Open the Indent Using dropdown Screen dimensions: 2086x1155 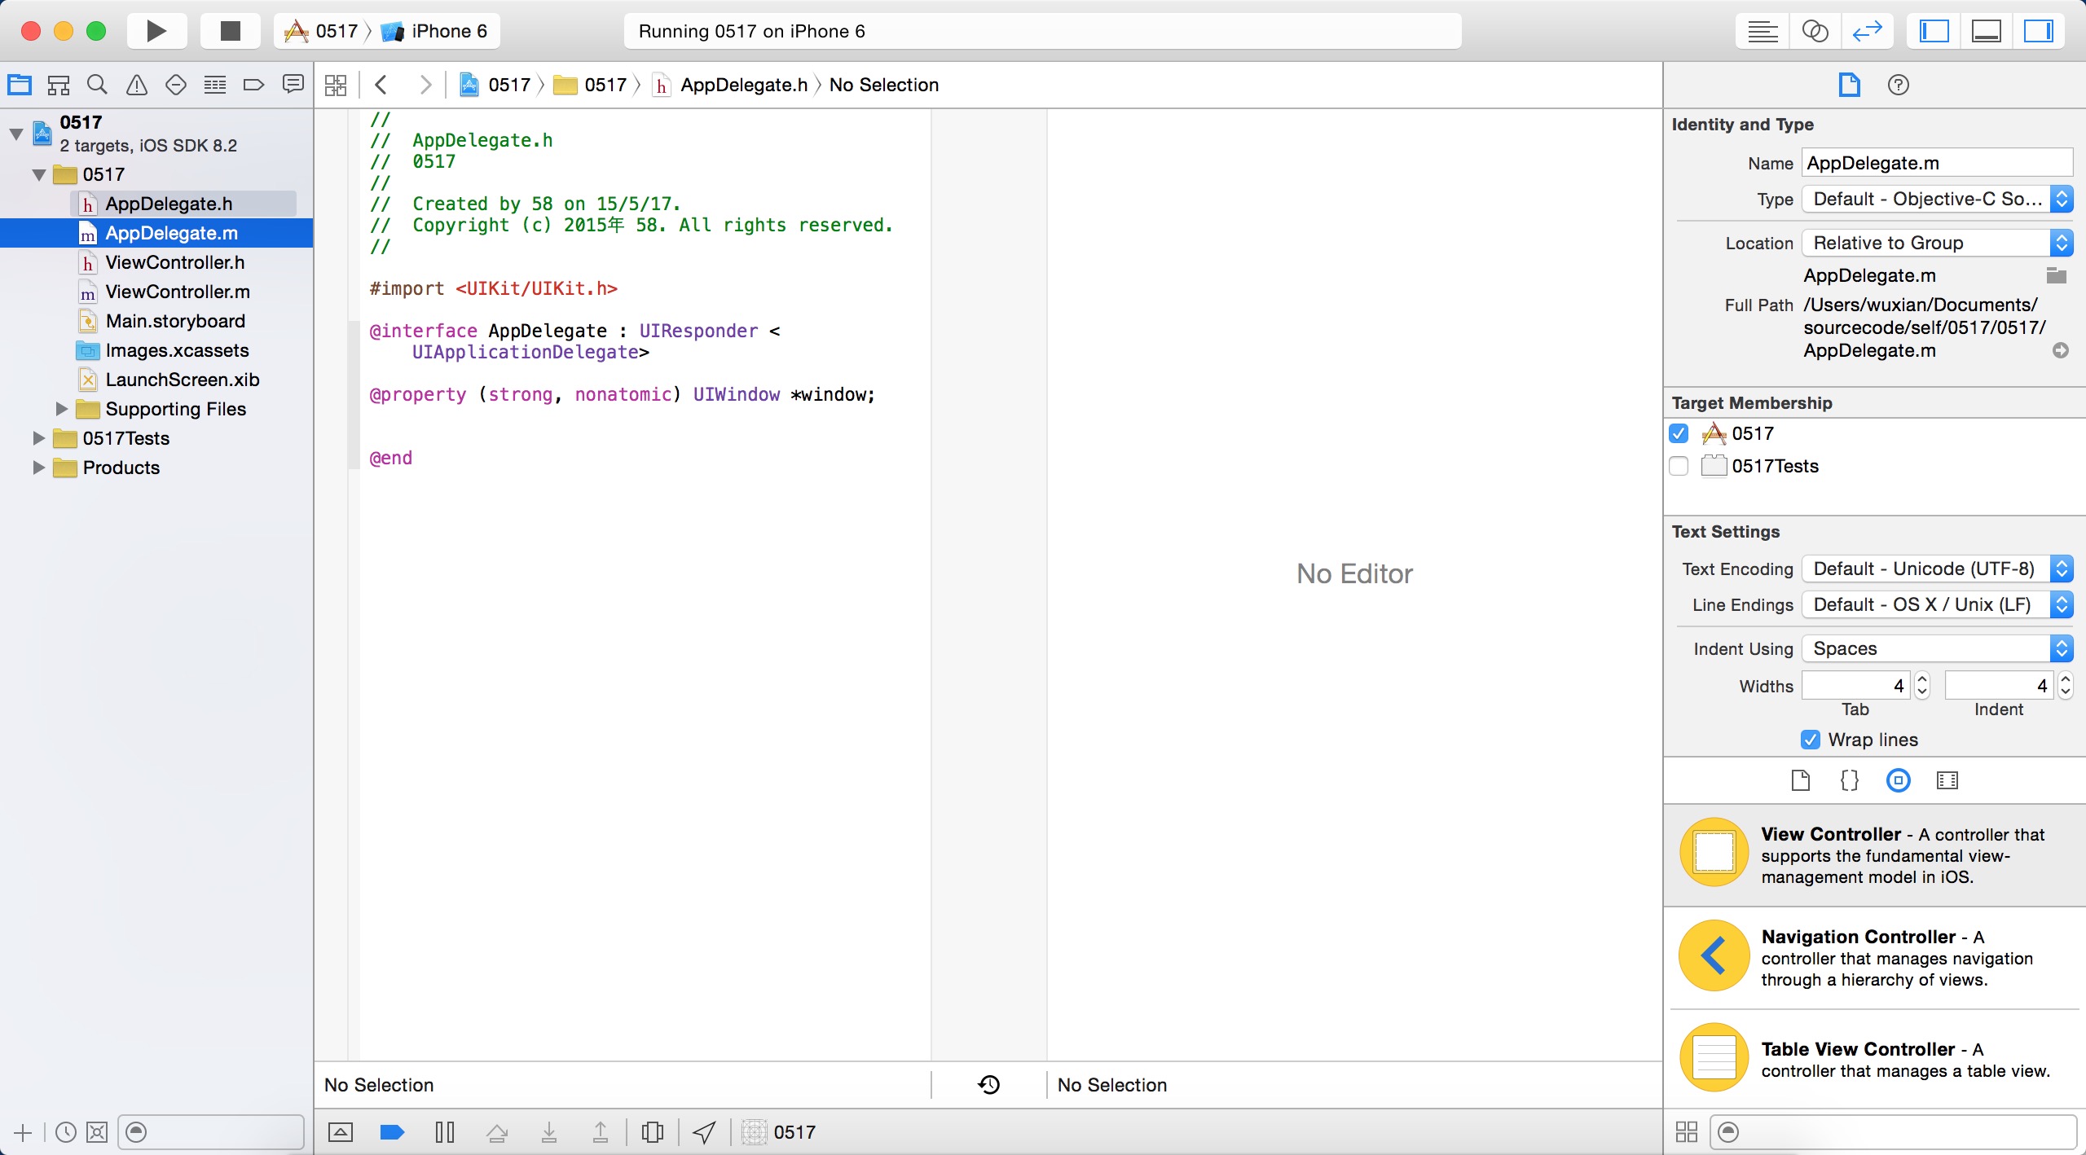(x=1937, y=648)
